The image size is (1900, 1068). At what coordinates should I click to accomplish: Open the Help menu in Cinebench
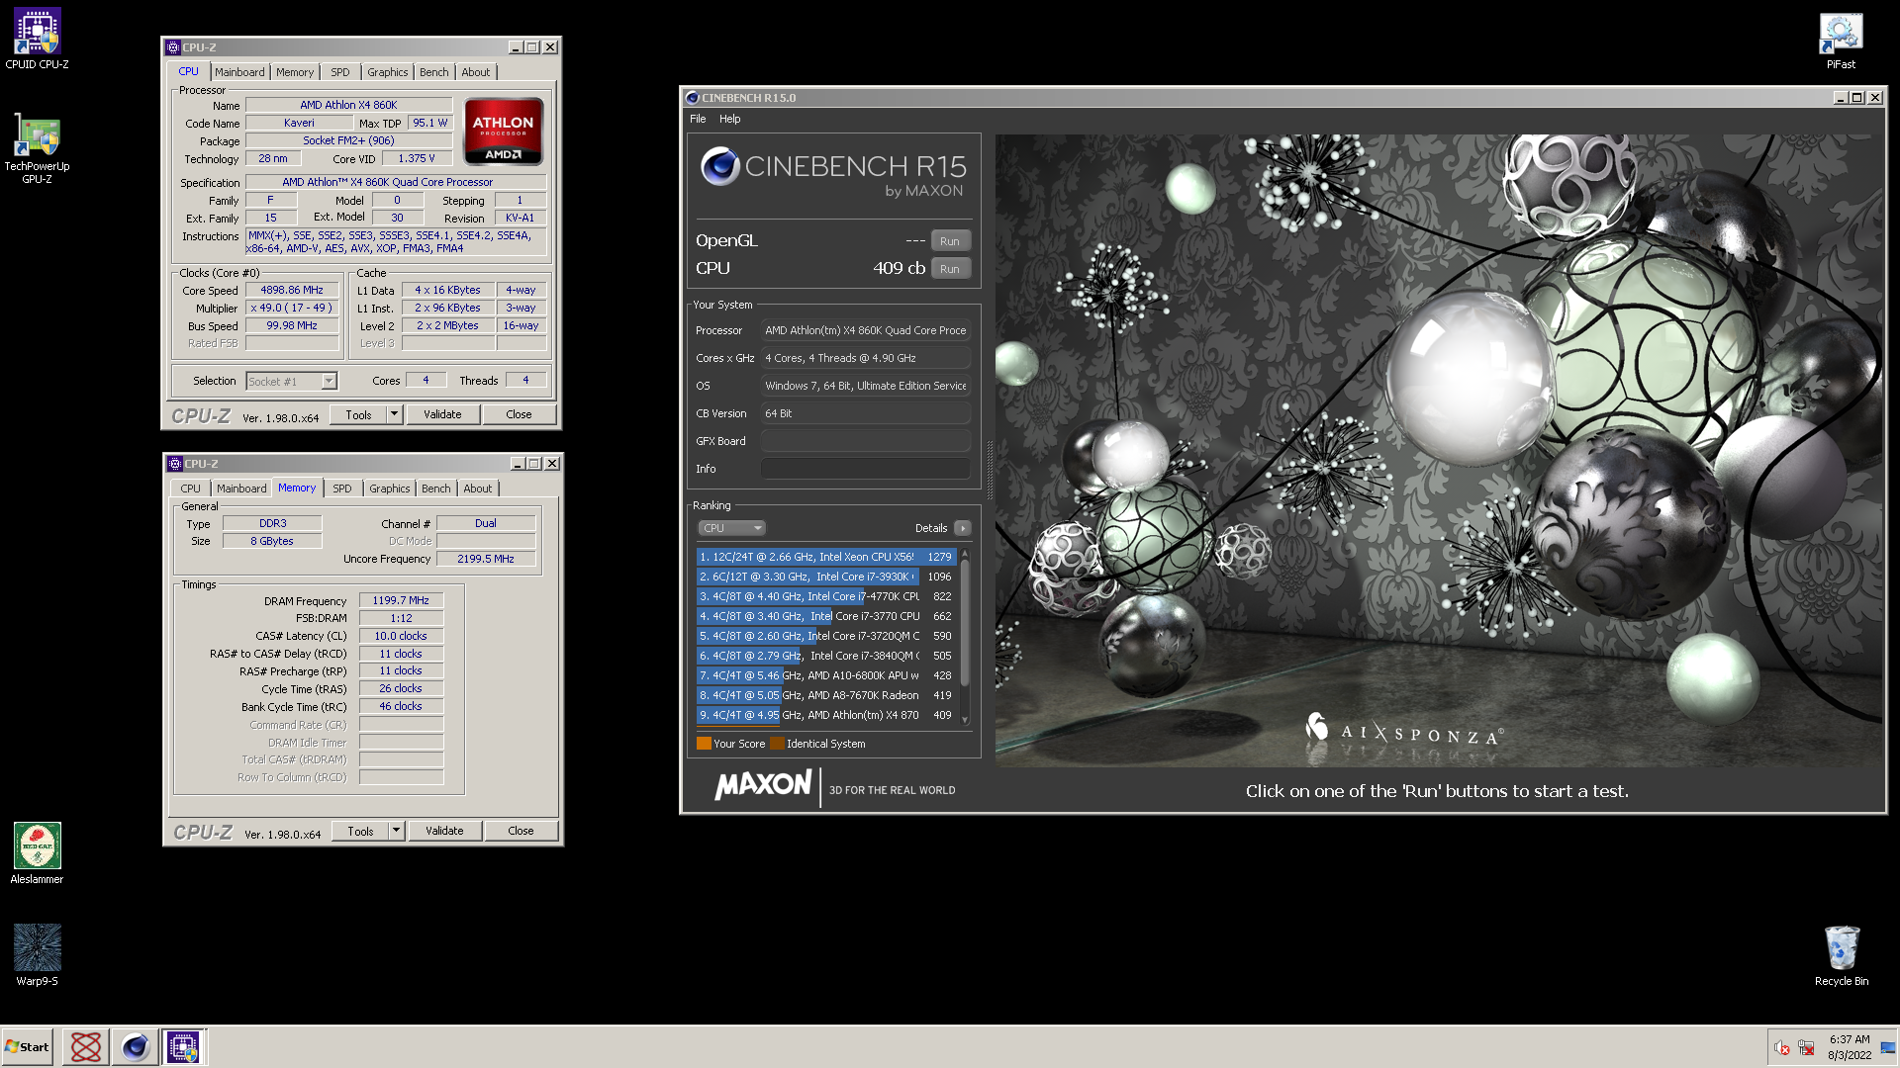[x=729, y=119]
